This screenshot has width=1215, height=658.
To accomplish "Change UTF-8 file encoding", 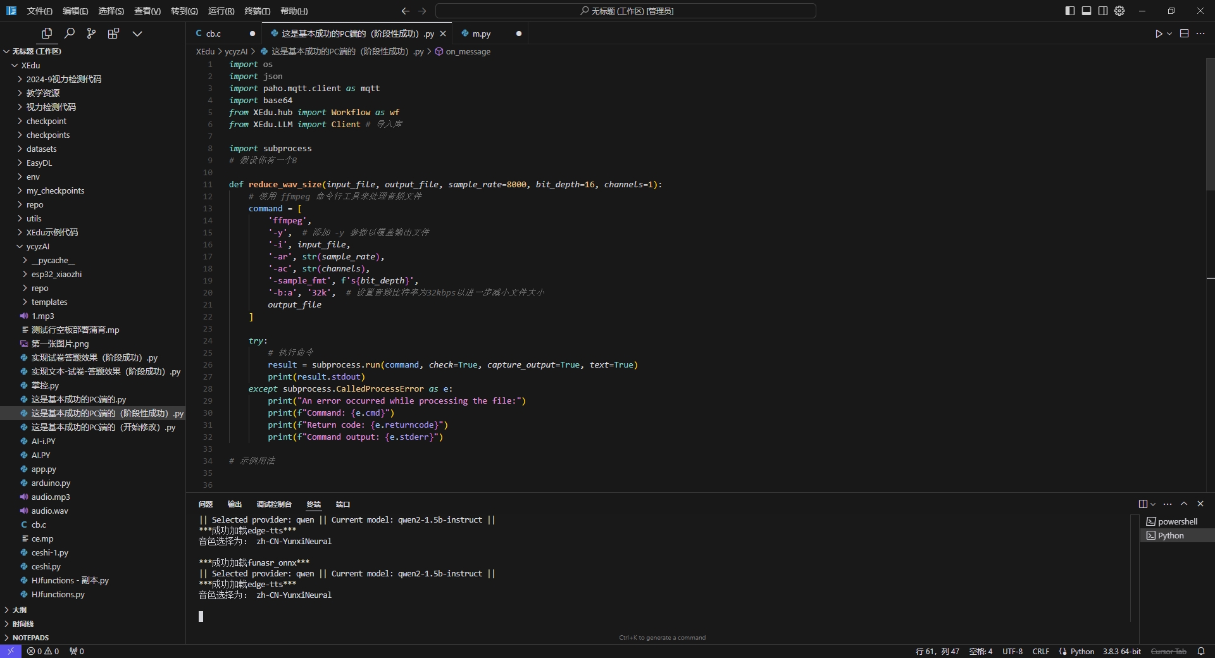I will click(1012, 651).
